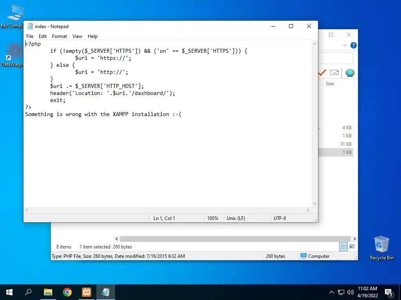Viewport: 401px width, 300px height.
Task: Click the Notepad taskbar icon
Action: click(x=106, y=292)
